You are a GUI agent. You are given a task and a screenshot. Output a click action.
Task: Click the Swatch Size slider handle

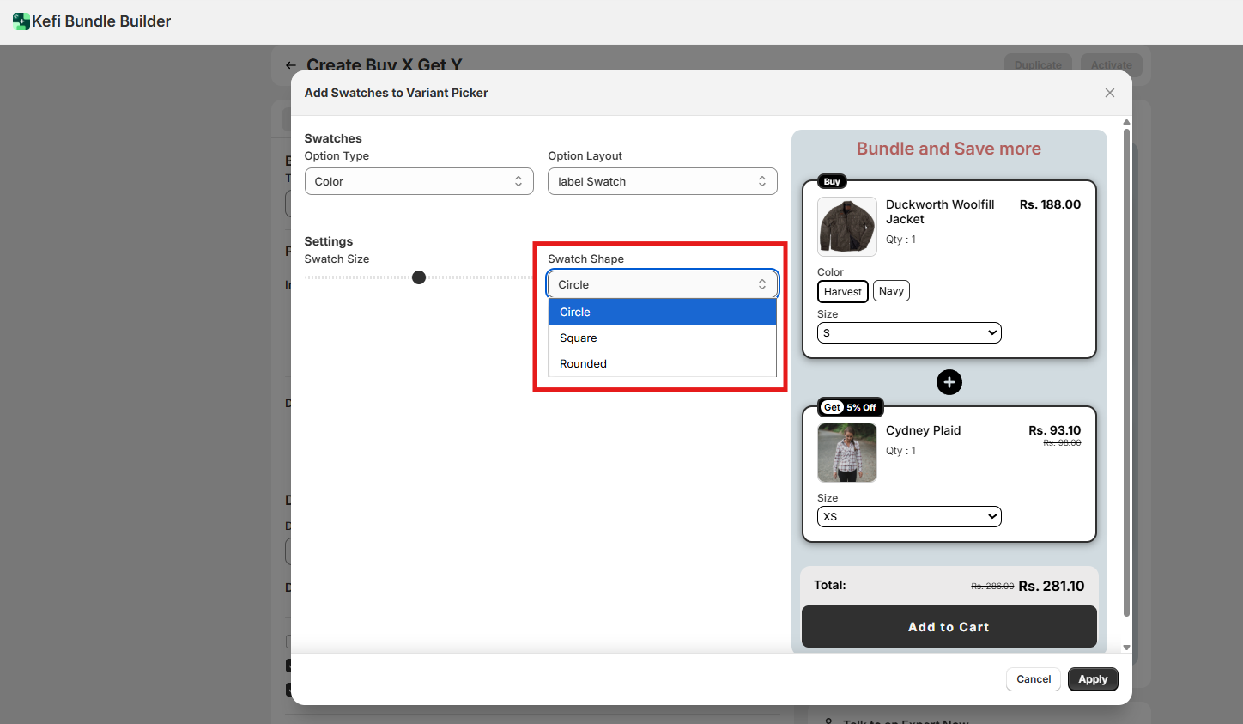pyautogui.click(x=419, y=277)
